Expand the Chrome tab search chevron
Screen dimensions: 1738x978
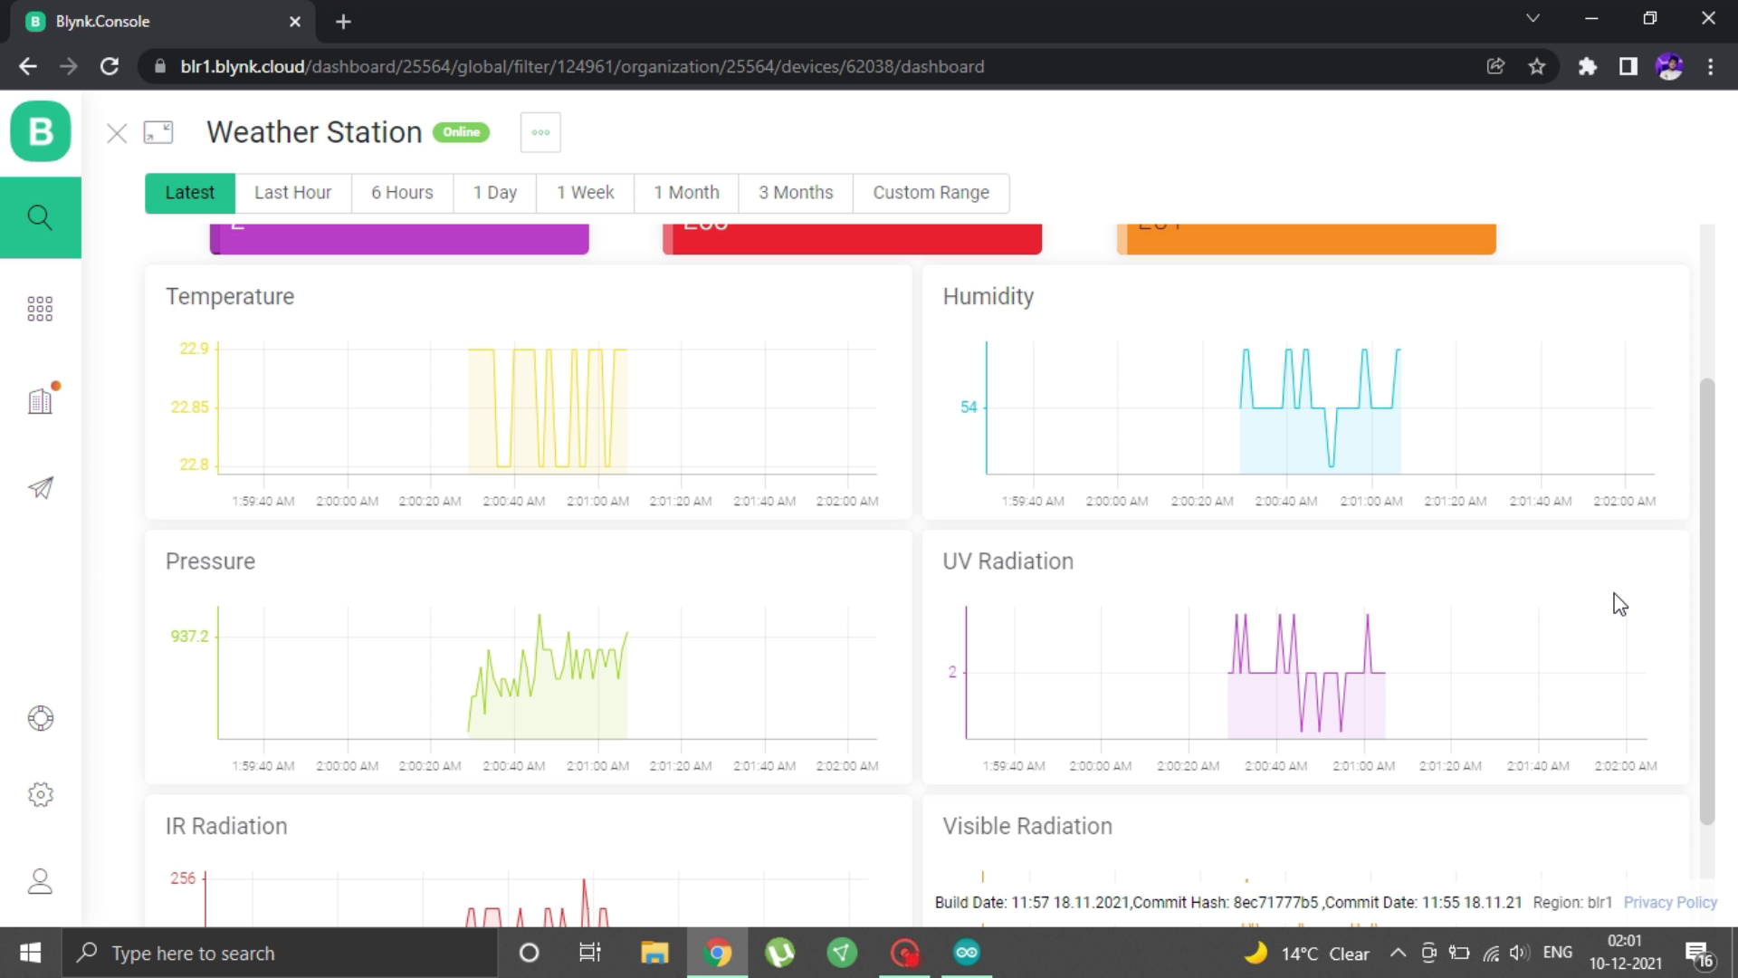[x=1533, y=19]
